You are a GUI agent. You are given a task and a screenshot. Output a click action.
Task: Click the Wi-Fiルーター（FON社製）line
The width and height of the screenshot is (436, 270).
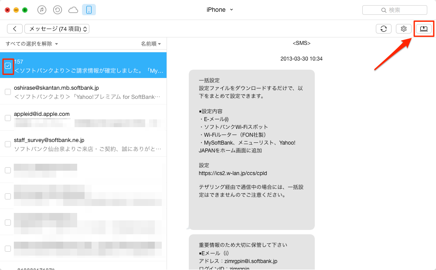[x=233, y=135]
